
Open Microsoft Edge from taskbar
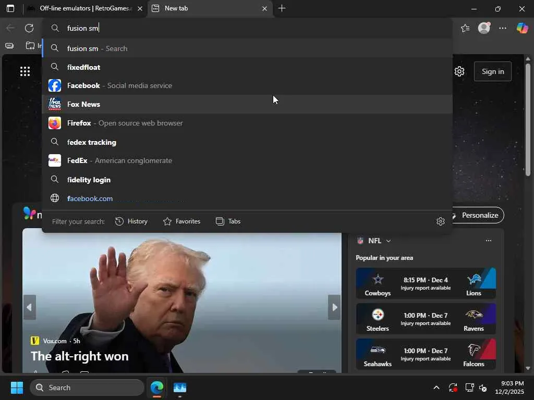(x=157, y=387)
